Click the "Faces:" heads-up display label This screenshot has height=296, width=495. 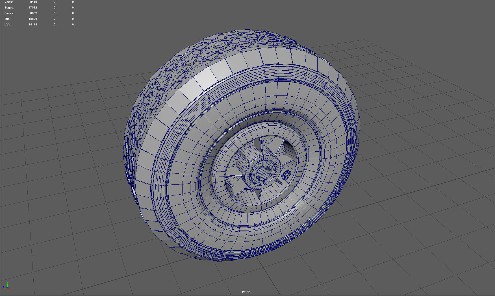[9, 13]
